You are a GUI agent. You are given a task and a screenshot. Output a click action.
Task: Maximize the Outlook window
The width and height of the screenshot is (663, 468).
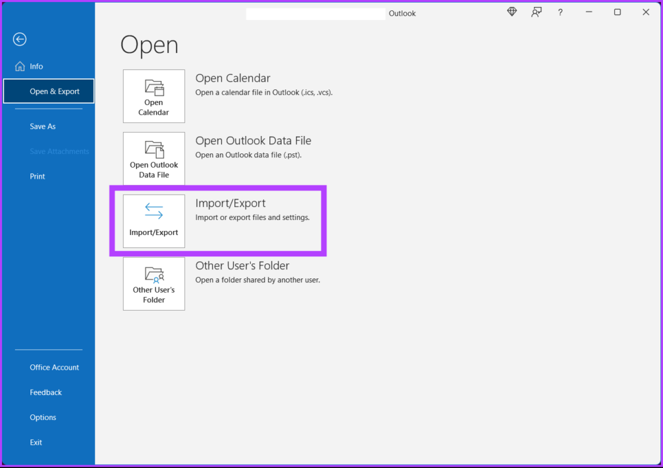617,12
